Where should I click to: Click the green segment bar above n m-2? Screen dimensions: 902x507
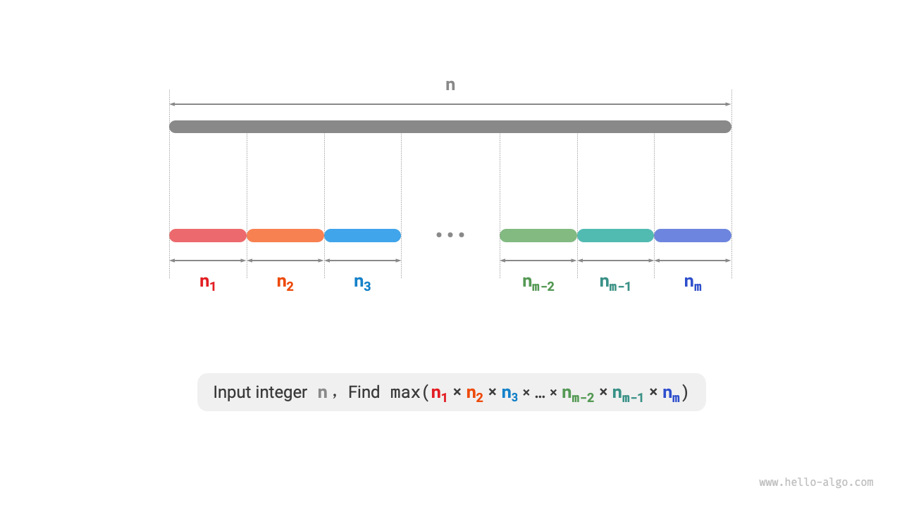pyautogui.click(x=538, y=235)
